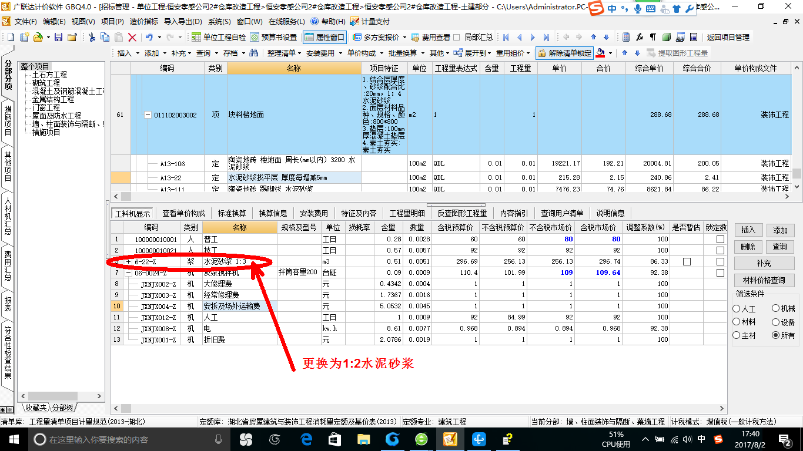The height and width of the screenshot is (451, 803).
Task: Toggle the 属性窗口 property window button
Action: [x=325, y=37]
